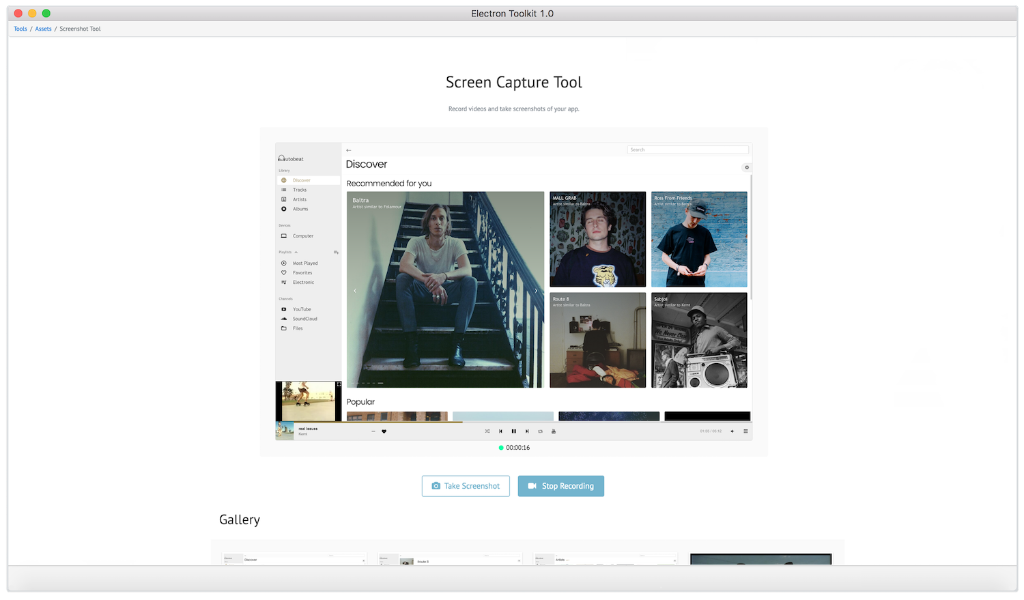The image size is (1024, 600).
Task: Select the last carousel indicator dash
Action: pos(380,383)
